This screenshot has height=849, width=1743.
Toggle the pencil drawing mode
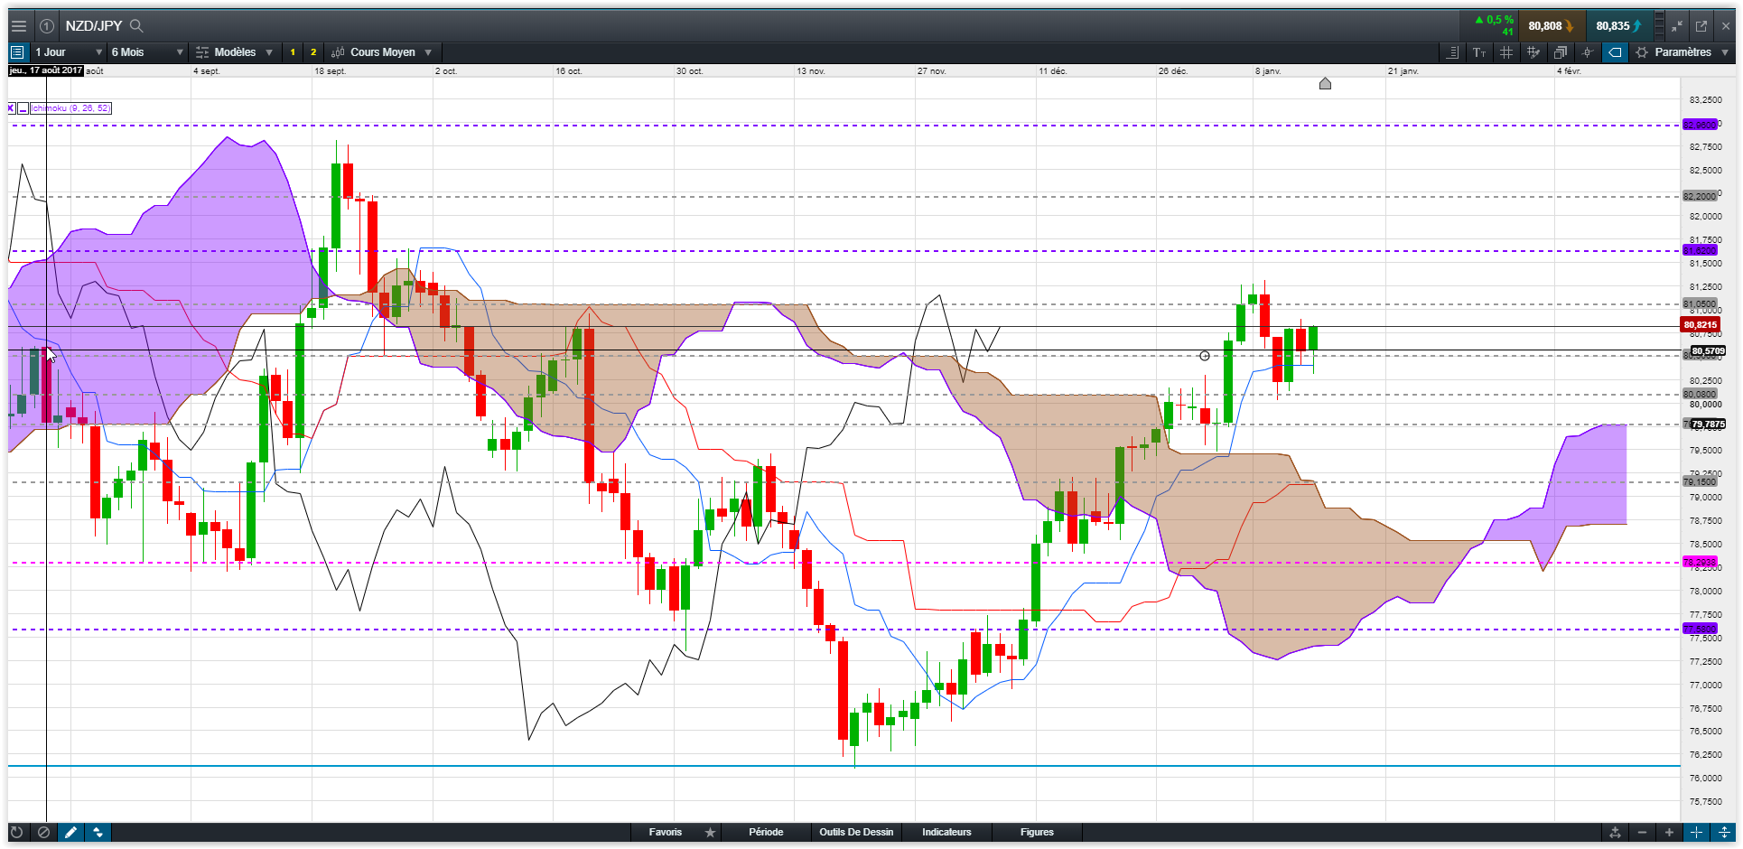70,832
